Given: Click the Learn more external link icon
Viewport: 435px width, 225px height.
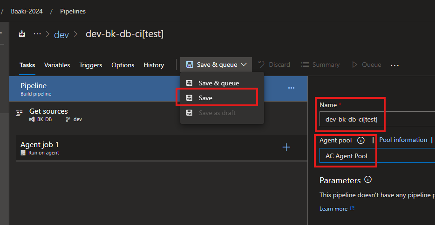Looking at the screenshot, I should click(352, 208).
